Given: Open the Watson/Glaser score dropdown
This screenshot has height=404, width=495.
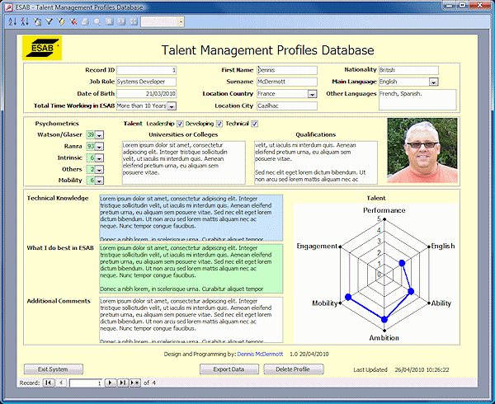Looking at the screenshot, I should click(x=99, y=135).
